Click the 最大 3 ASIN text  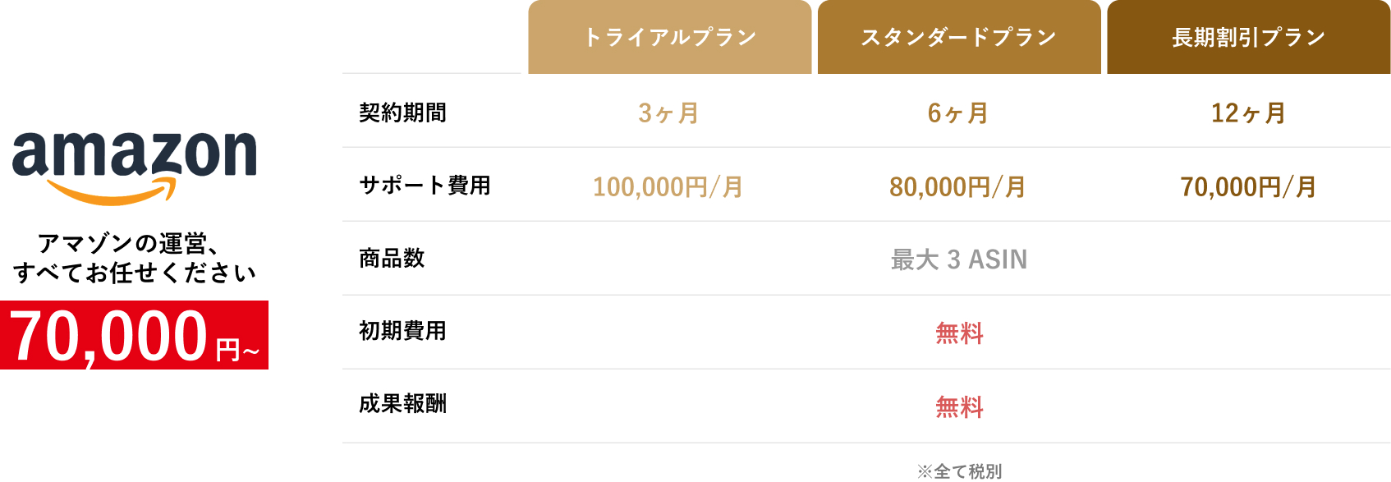tap(959, 259)
